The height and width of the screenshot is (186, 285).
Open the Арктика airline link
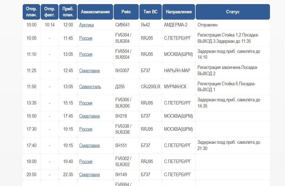pyautogui.click(x=86, y=25)
